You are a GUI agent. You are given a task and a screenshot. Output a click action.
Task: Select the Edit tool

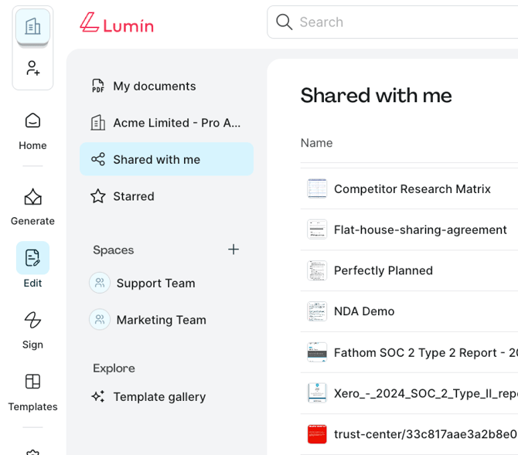(32, 265)
